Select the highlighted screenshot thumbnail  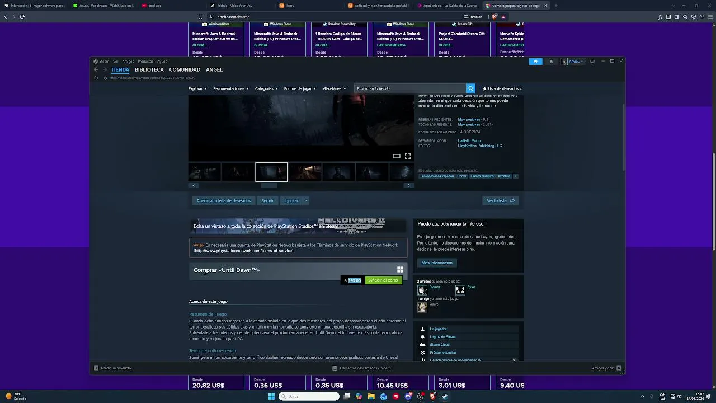point(271,172)
